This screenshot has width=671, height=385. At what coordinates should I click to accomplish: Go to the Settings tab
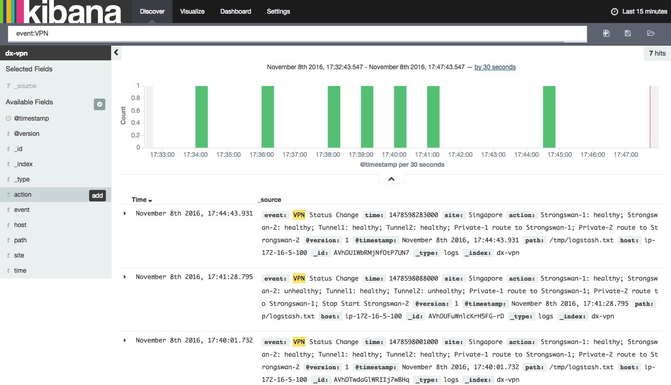(278, 12)
